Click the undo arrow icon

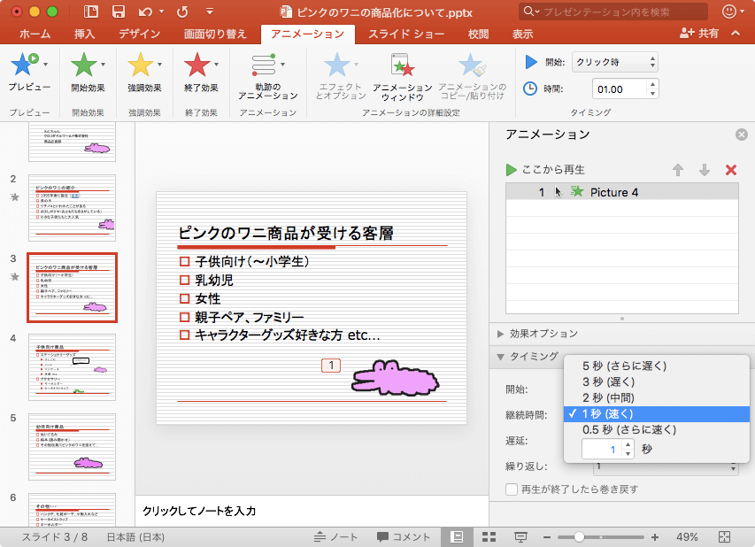145,12
